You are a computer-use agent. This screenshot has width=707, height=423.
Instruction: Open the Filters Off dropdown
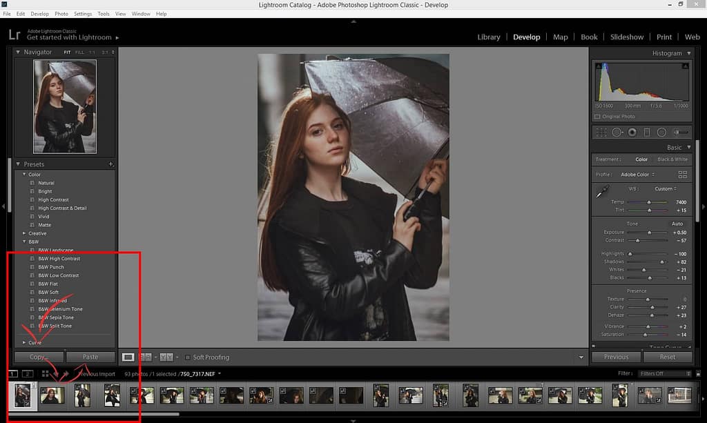tap(665, 374)
